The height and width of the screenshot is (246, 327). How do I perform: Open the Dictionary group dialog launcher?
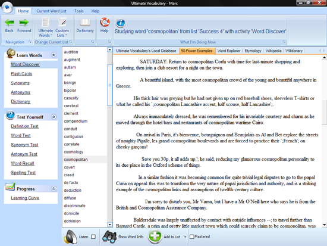[x=92, y=42]
